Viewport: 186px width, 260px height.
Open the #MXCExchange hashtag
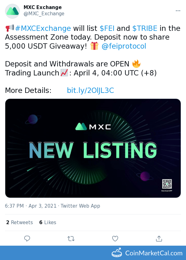pos(43,28)
